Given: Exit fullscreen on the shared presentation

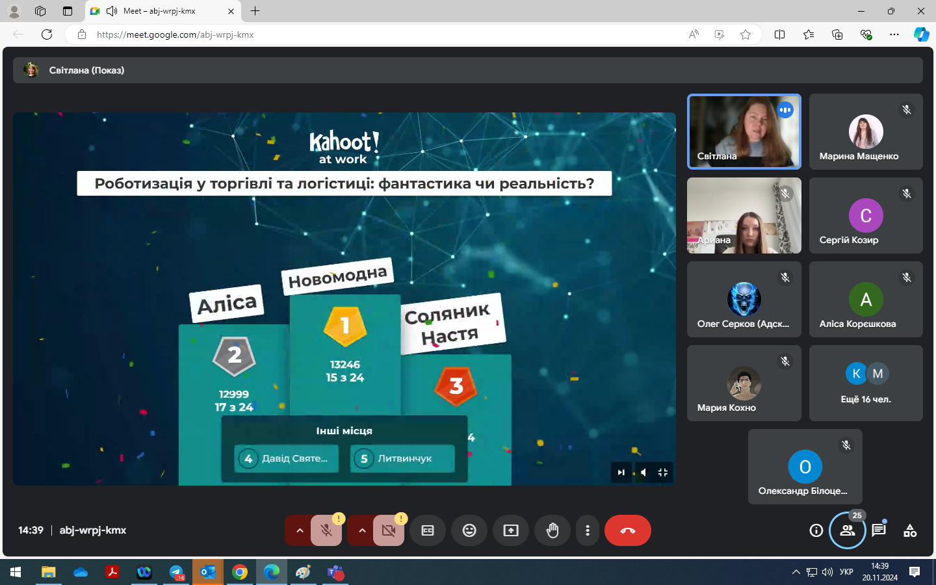Looking at the screenshot, I should pos(663,473).
